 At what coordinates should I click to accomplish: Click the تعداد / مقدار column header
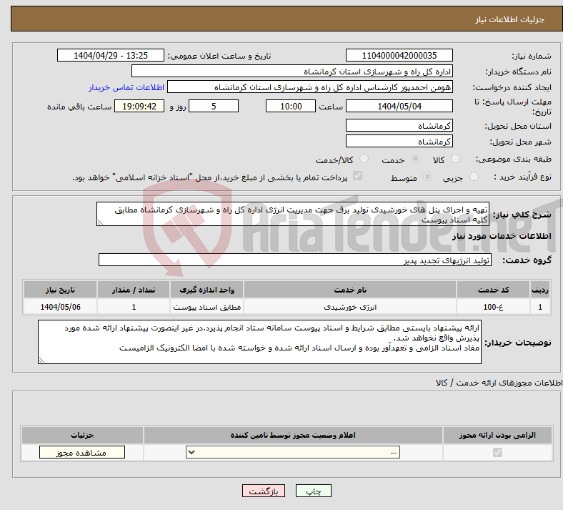(x=134, y=290)
